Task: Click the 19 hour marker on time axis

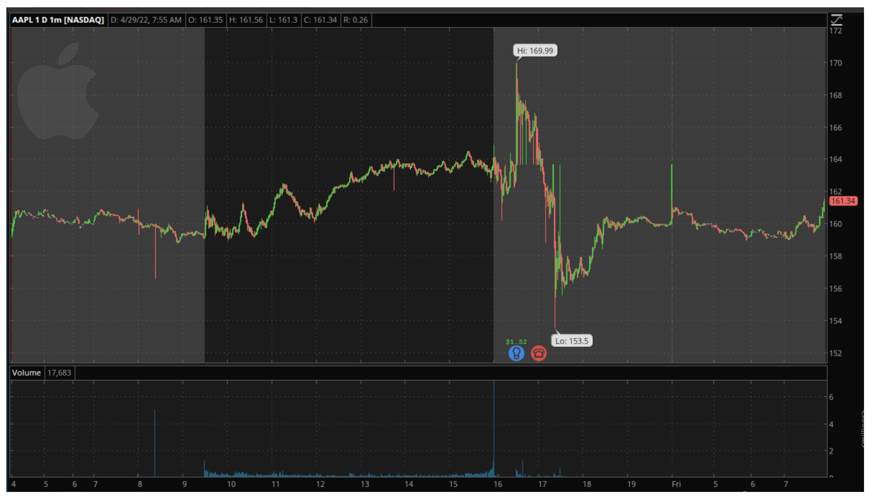Action: tap(631, 484)
